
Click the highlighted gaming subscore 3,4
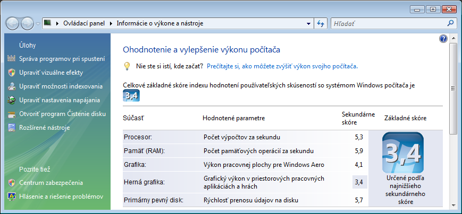(x=360, y=182)
